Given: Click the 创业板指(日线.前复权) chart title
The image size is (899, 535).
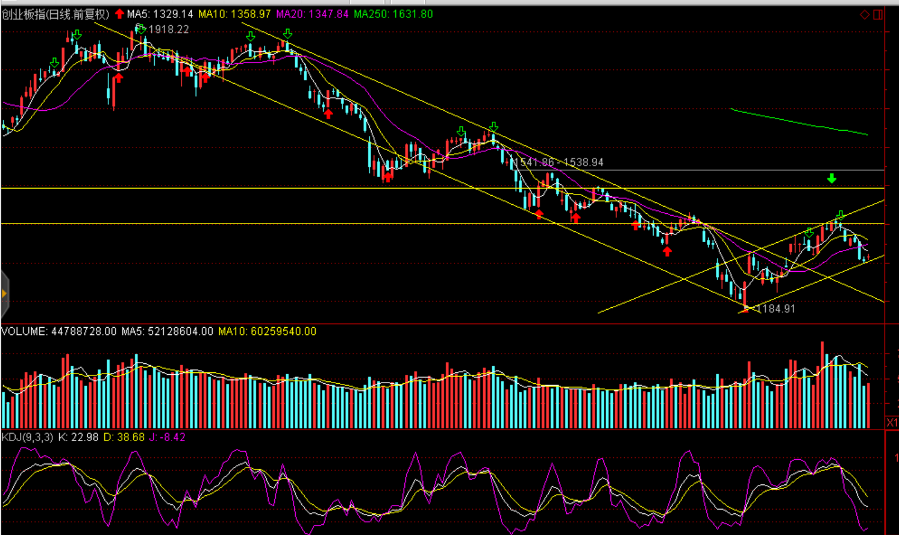Looking at the screenshot, I should coord(55,14).
